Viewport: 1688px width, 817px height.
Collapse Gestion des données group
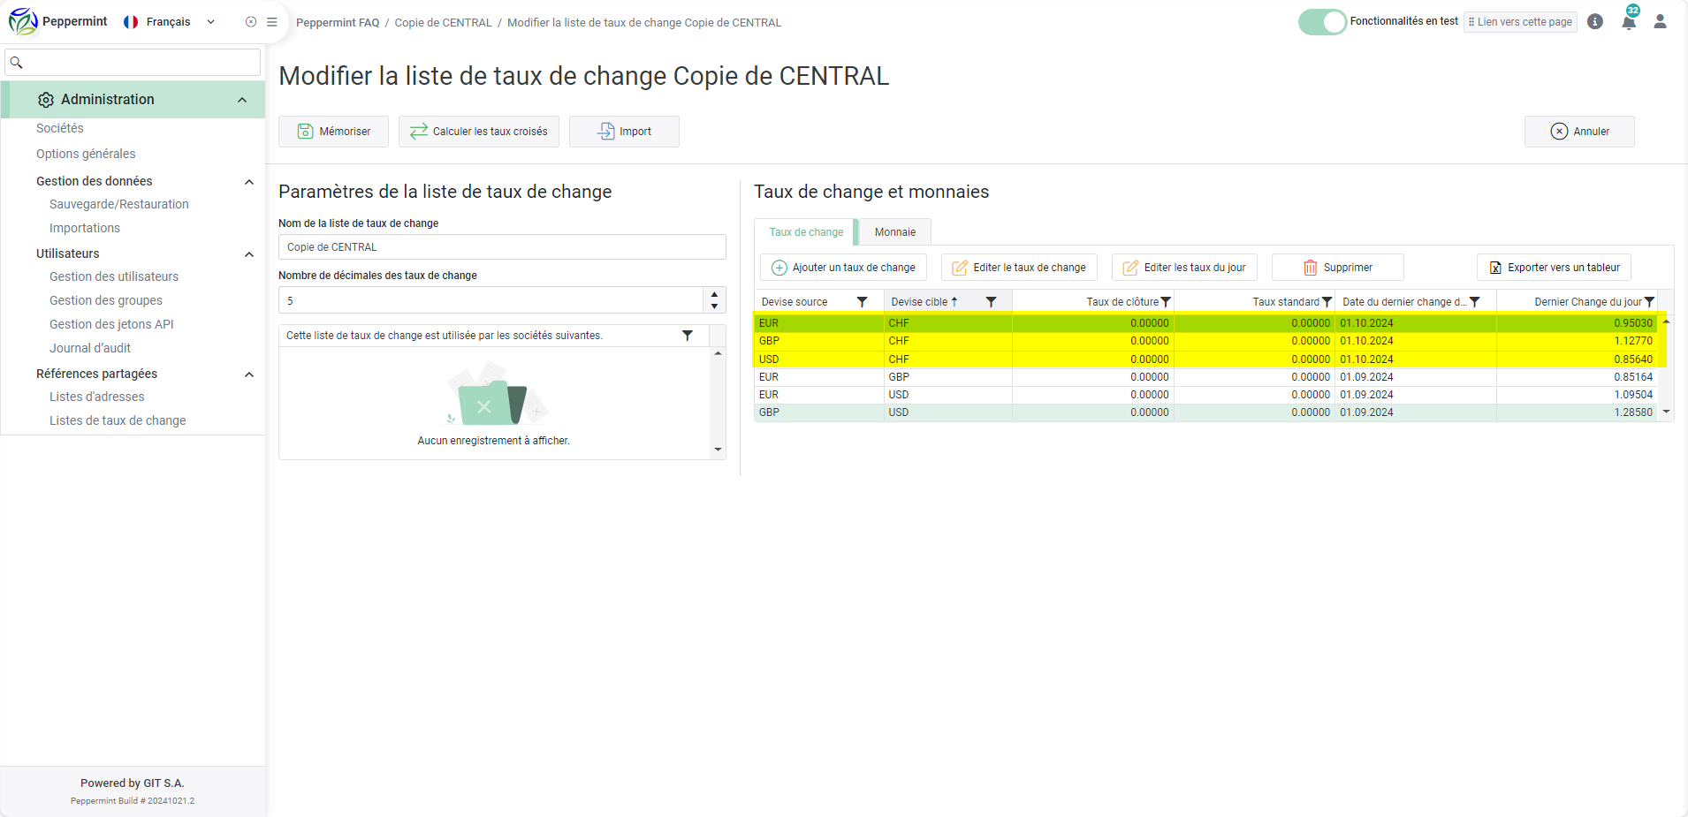[x=249, y=182]
